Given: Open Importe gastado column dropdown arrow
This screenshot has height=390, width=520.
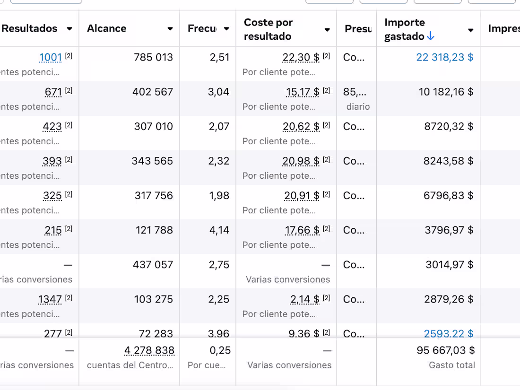Looking at the screenshot, I should point(470,30).
